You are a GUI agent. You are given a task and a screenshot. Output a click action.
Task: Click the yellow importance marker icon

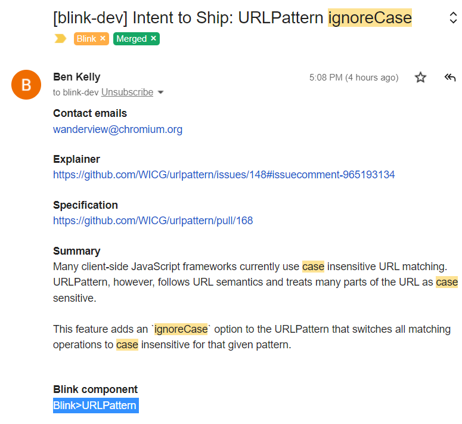pyautogui.click(x=60, y=39)
